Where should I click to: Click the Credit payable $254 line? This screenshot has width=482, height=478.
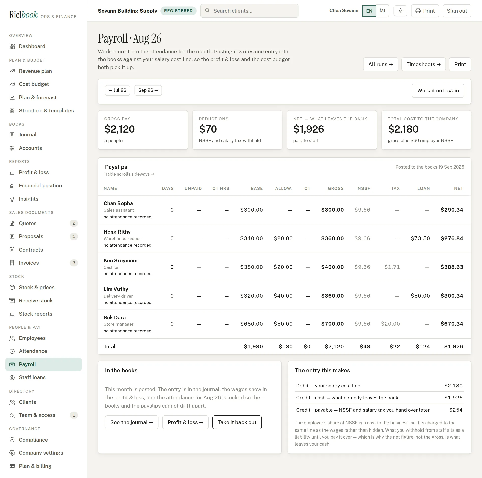click(x=379, y=410)
